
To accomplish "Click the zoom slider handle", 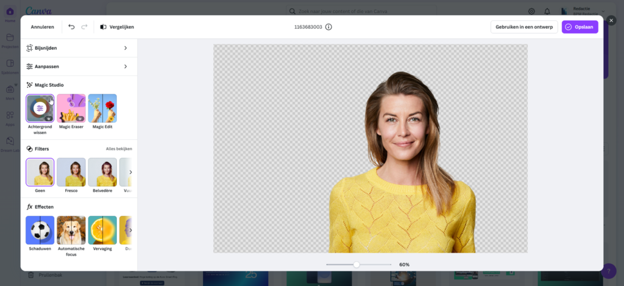I will click(356, 265).
